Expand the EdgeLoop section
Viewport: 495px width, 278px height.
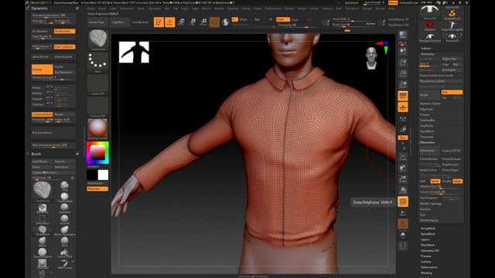426,109
